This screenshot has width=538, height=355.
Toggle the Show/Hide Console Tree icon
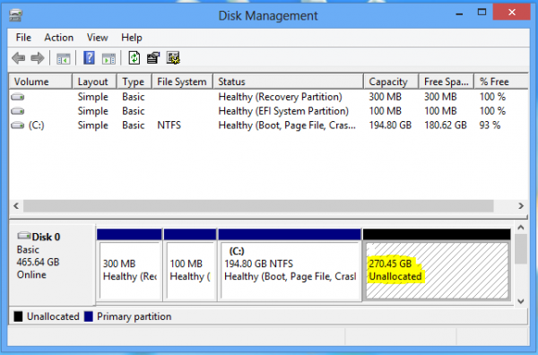pyautogui.click(x=63, y=58)
